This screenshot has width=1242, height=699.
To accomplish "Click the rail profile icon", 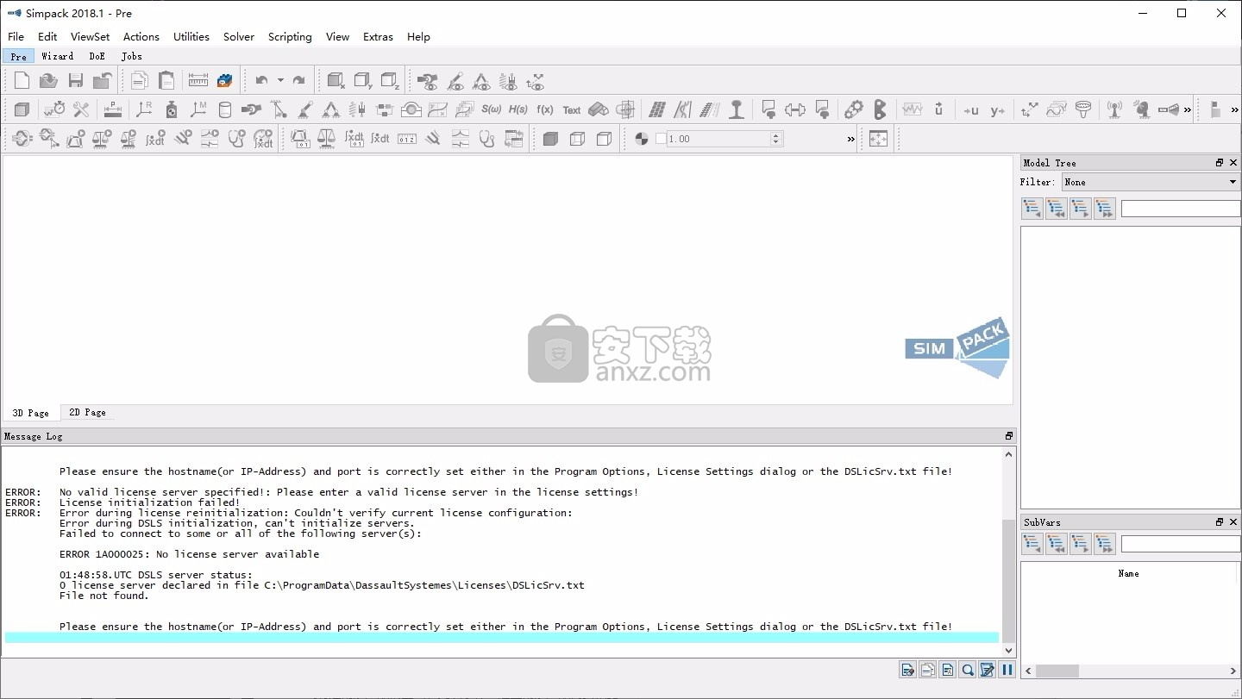I will [737, 109].
